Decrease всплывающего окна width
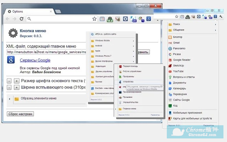 [9, 87]
